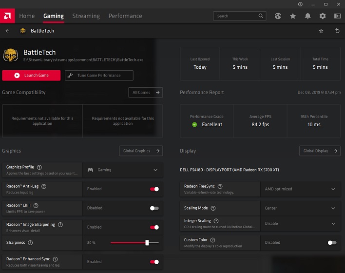Enable Radeon Chill toggle
Screen dimensions: 345x273
[154, 208]
